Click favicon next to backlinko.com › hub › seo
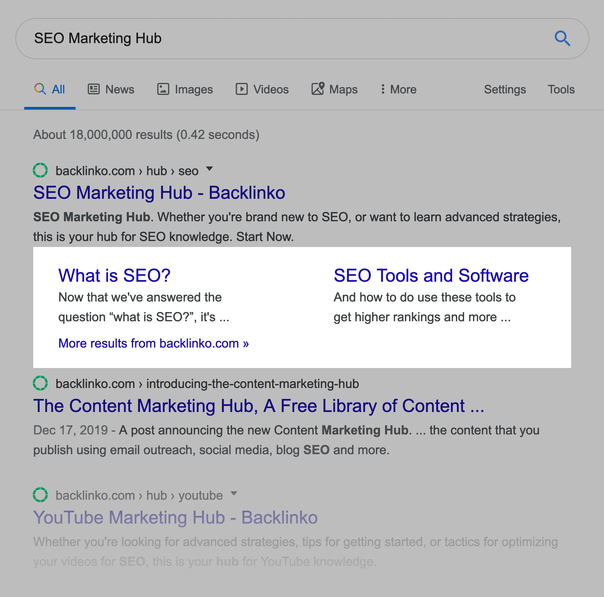Image resolution: width=604 pixels, height=597 pixels. point(40,170)
